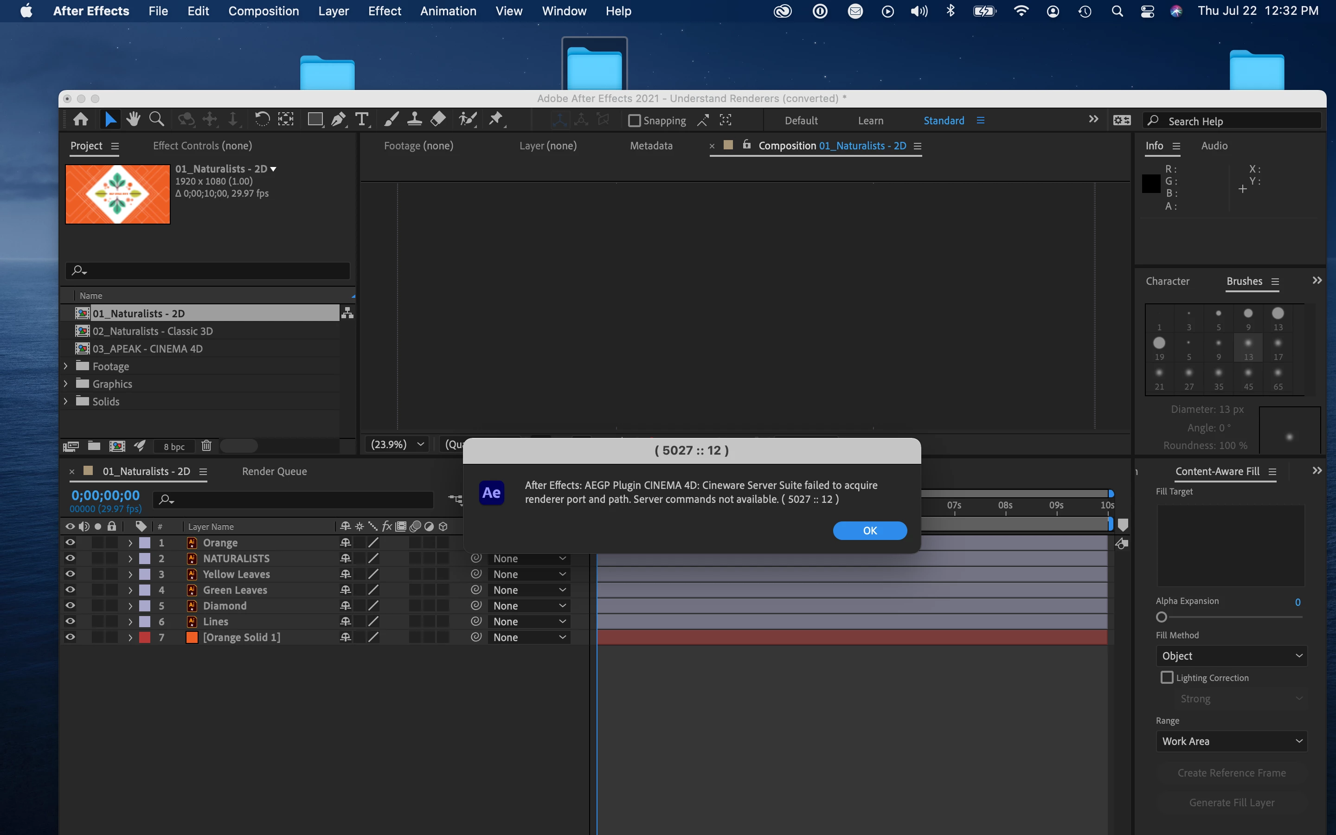
Task: Click OK in the error dialog
Action: click(869, 531)
